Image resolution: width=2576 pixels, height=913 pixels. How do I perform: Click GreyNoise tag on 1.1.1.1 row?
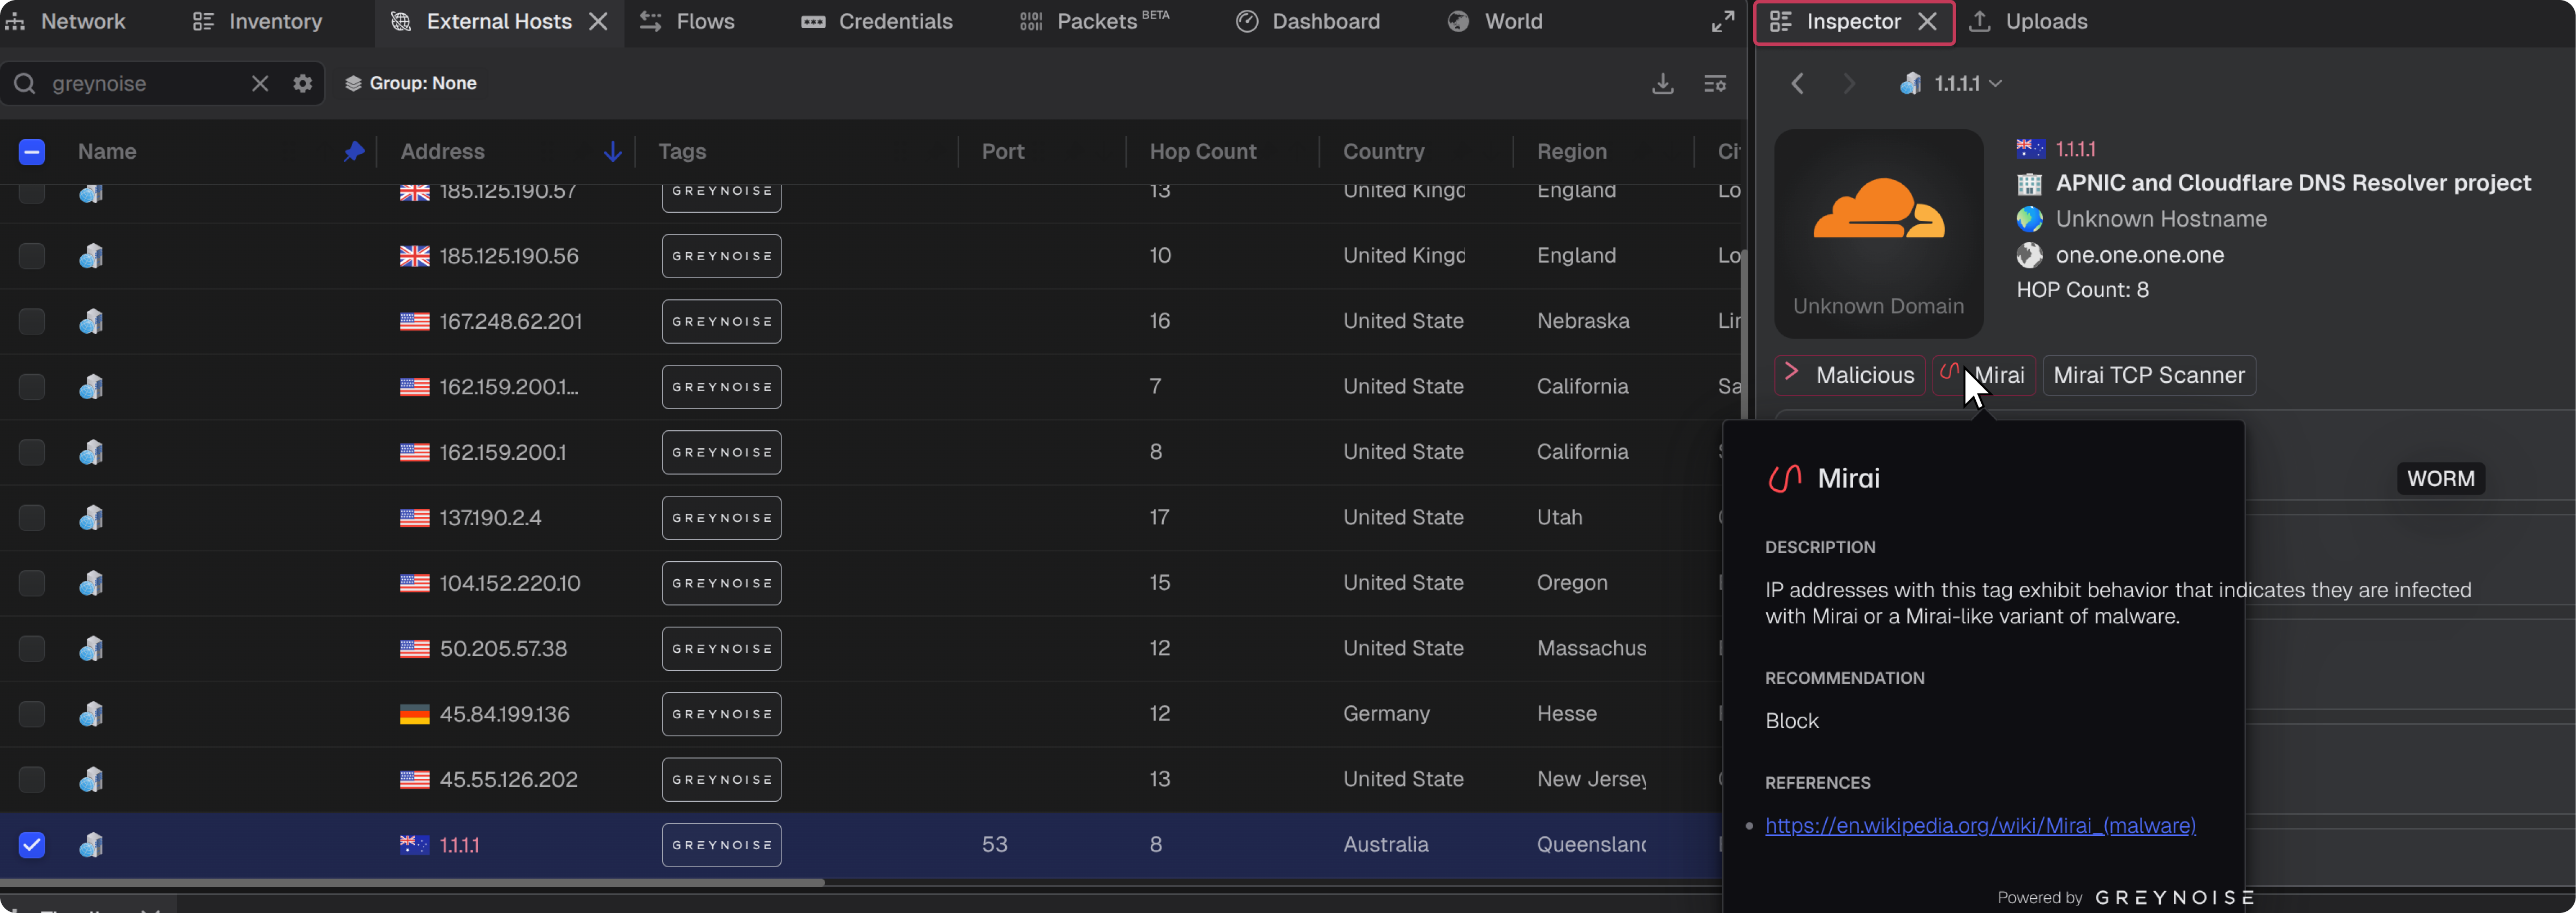coord(721,845)
